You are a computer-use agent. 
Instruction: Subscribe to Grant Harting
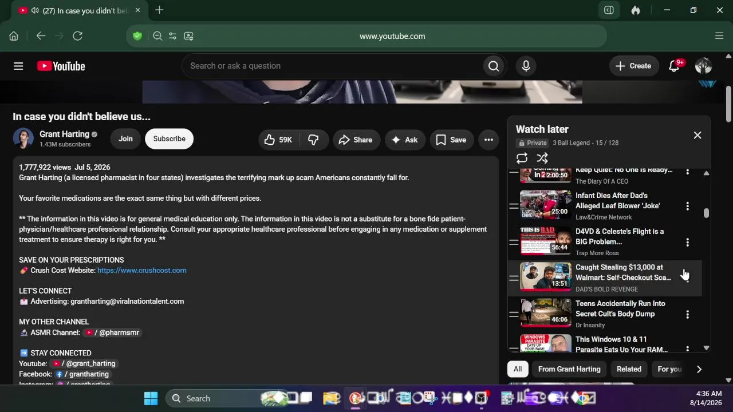pyautogui.click(x=169, y=138)
